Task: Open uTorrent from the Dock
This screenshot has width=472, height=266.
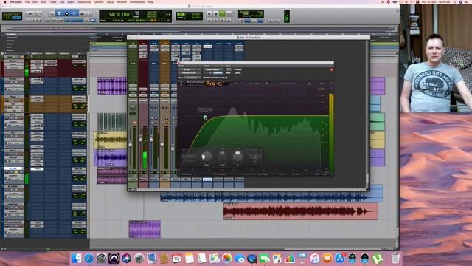Action: (x=377, y=259)
